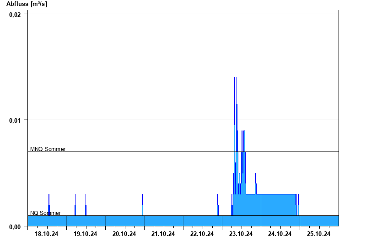Image resolution: width=366 pixels, height=251 pixels.
Task: Click the 0,01 y-axis value
Action: tap(15, 120)
